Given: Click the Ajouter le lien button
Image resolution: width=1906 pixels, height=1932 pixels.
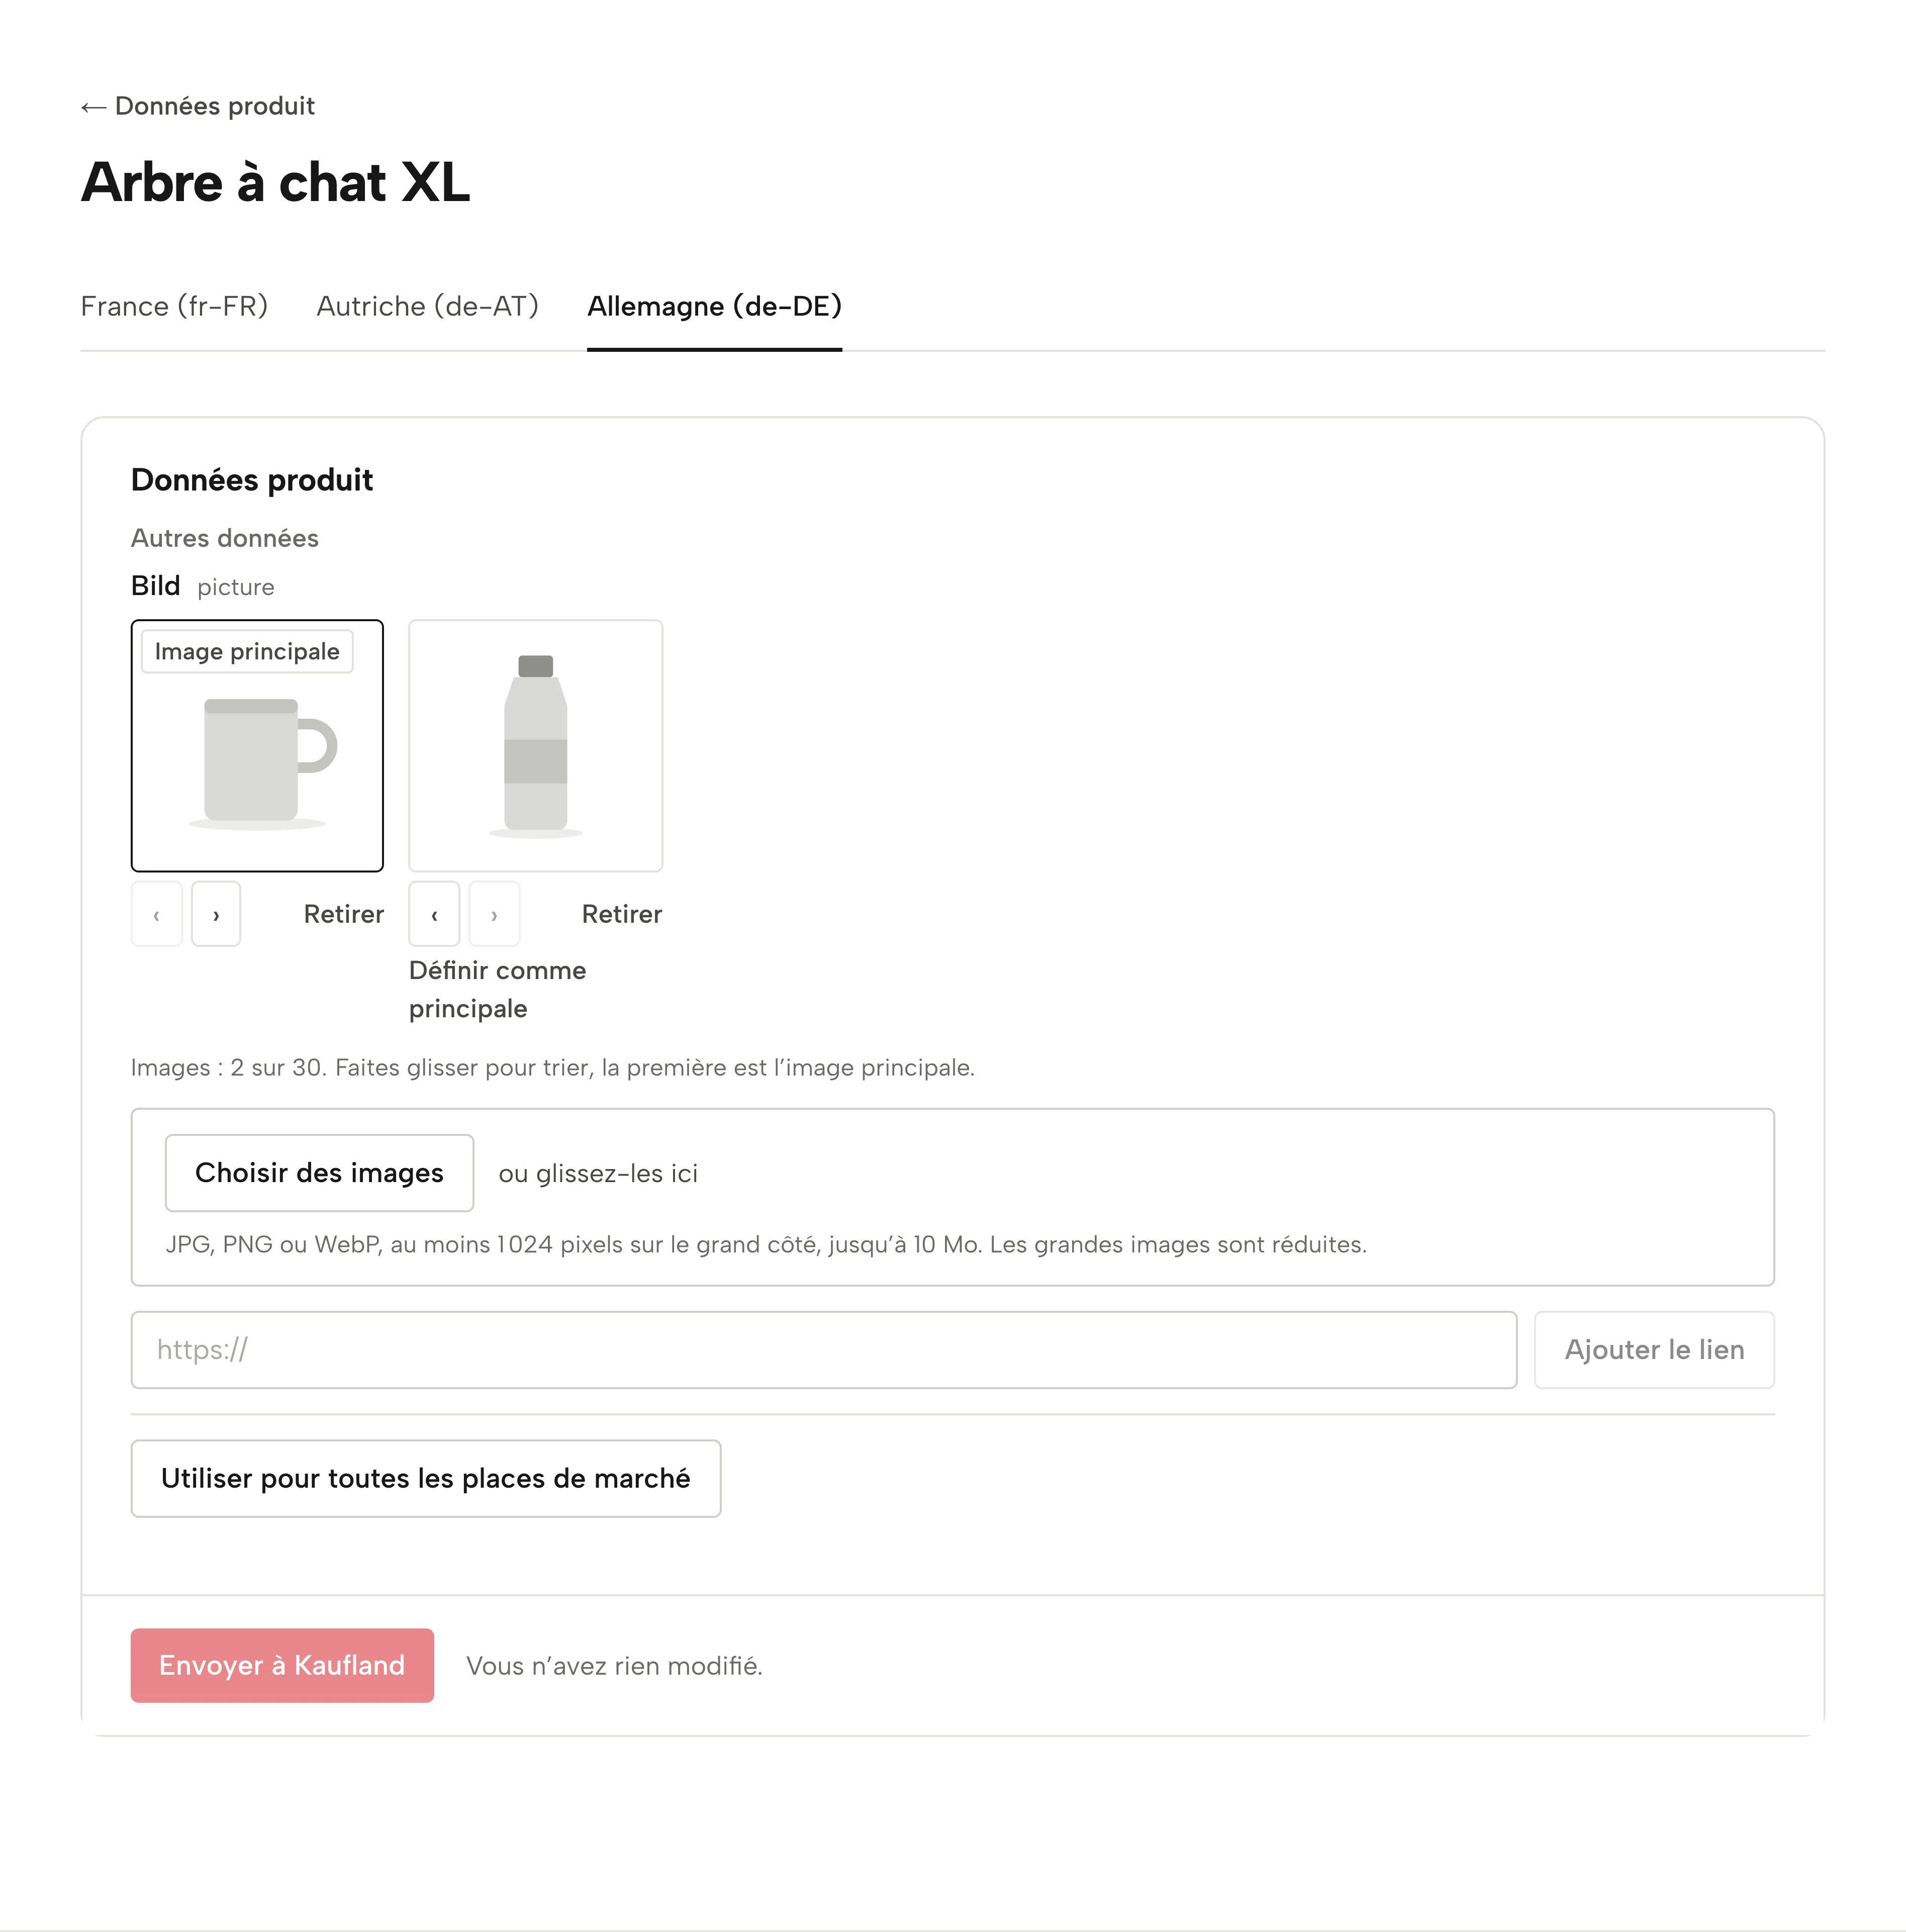Looking at the screenshot, I should click(1654, 1350).
